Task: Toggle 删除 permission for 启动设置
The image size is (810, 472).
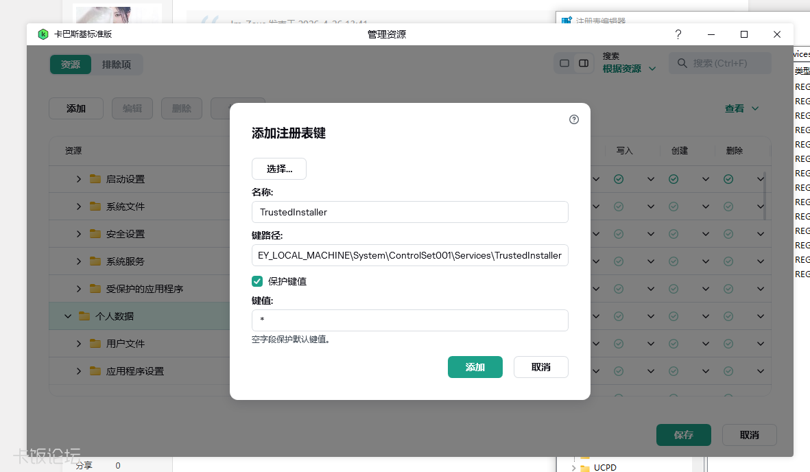Action: click(x=728, y=179)
